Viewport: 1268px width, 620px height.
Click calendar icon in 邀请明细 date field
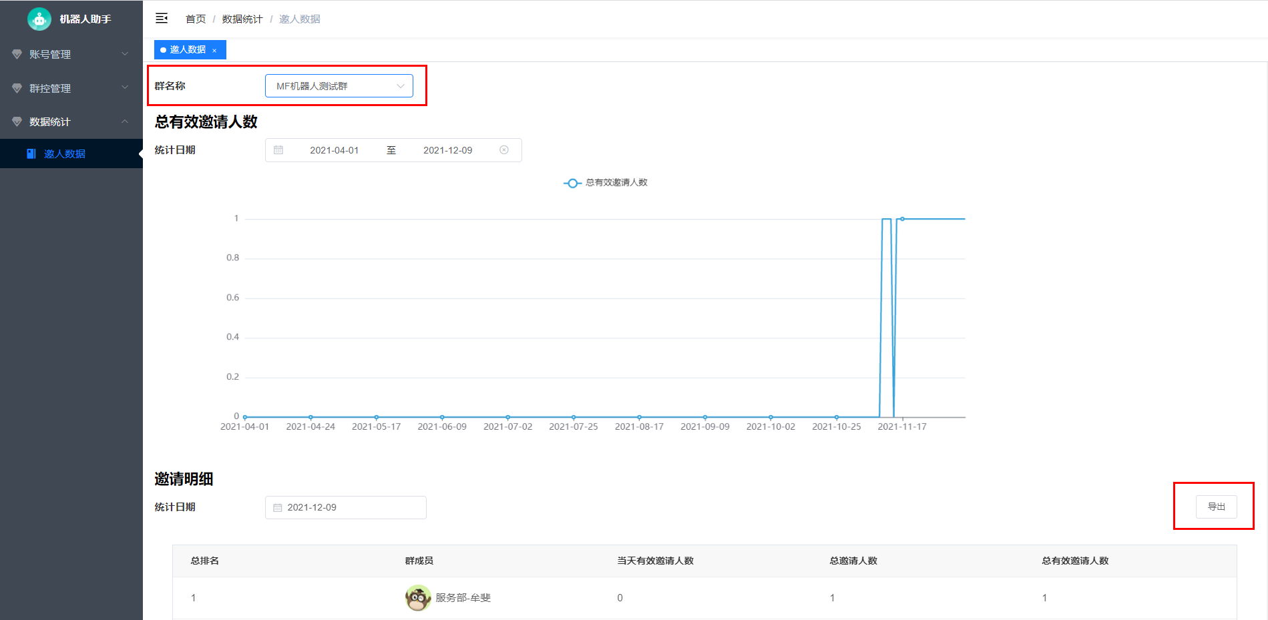point(278,508)
